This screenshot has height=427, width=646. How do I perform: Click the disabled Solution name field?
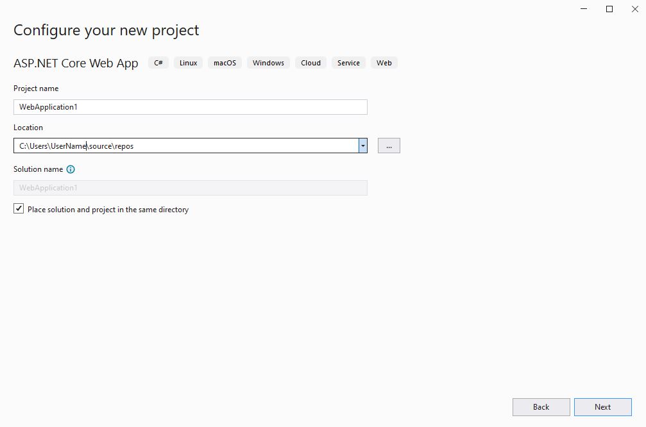click(x=191, y=188)
